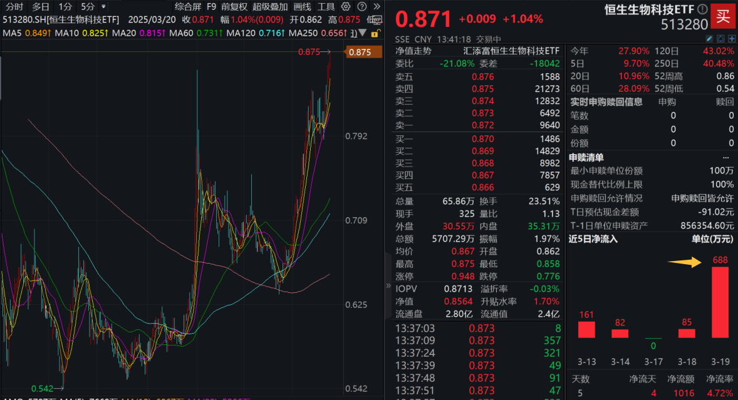Click the MA120 0.716 indicator label
Viewport: 738px width, 400px height.
pos(256,33)
